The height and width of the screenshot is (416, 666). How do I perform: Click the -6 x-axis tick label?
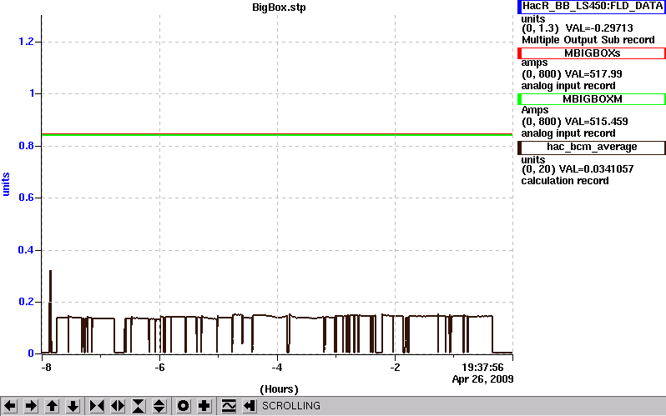159,367
